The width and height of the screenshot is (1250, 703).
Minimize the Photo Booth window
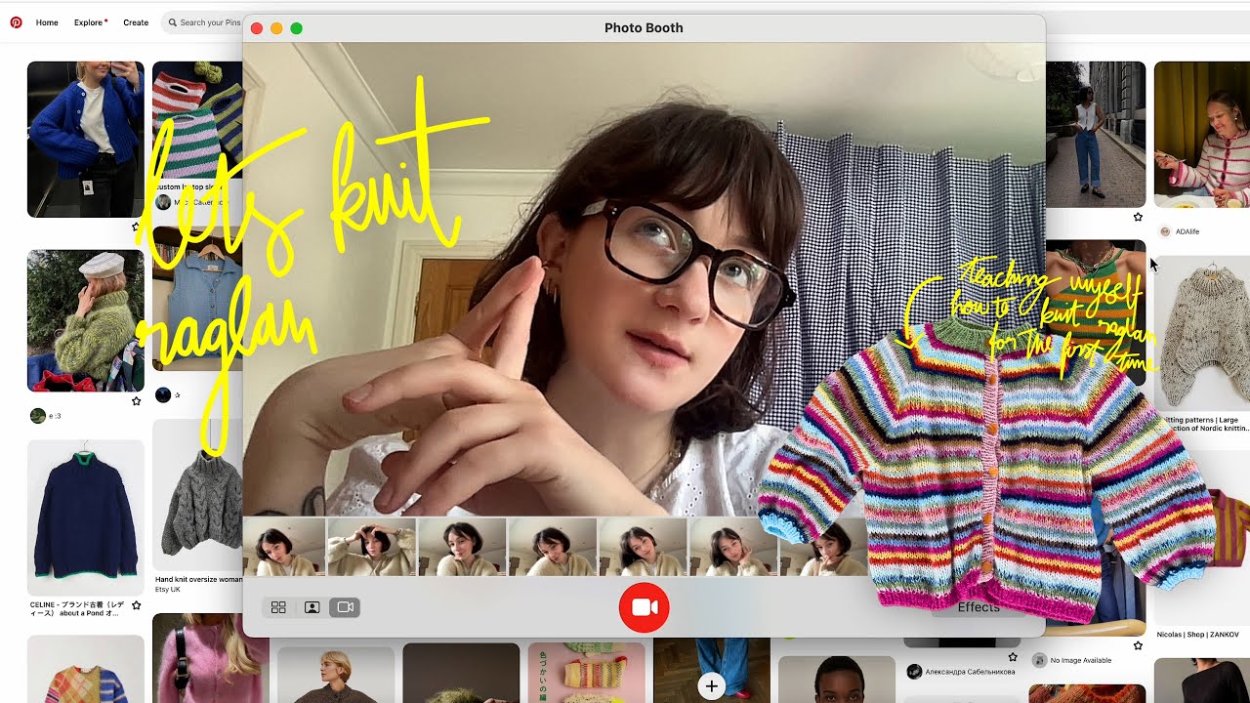coord(276,28)
